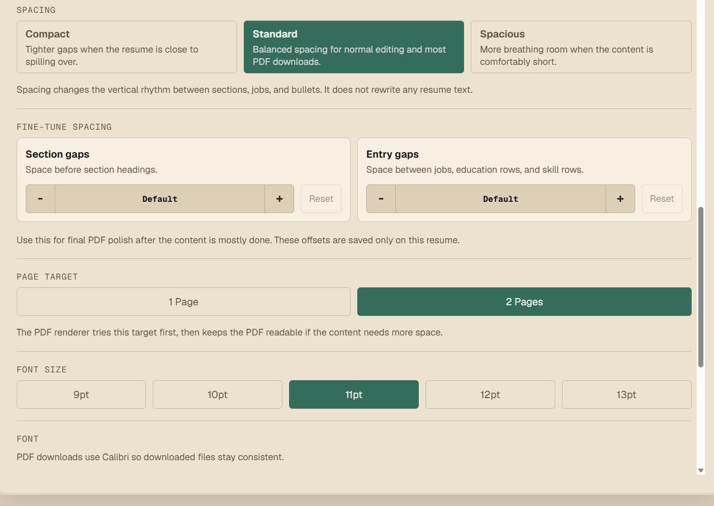Decrease Entry gaps with minus button
714x506 pixels.
381,199
